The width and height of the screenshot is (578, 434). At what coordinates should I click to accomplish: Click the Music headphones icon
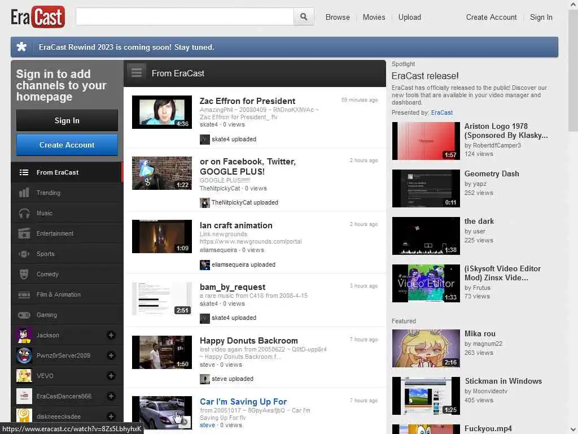(x=24, y=213)
